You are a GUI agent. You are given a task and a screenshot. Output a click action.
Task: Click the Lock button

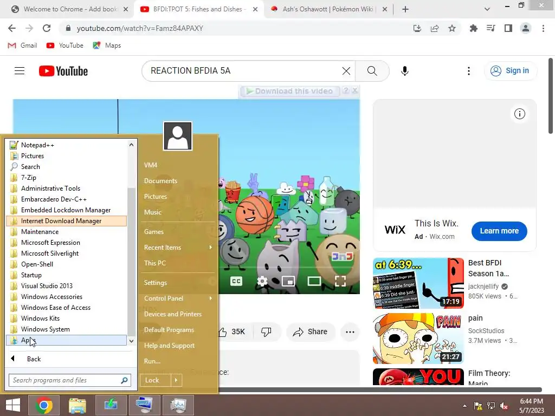point(156,380)
